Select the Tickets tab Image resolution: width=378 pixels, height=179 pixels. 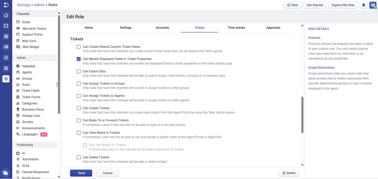pyautogui.click(x=199, y=28)
